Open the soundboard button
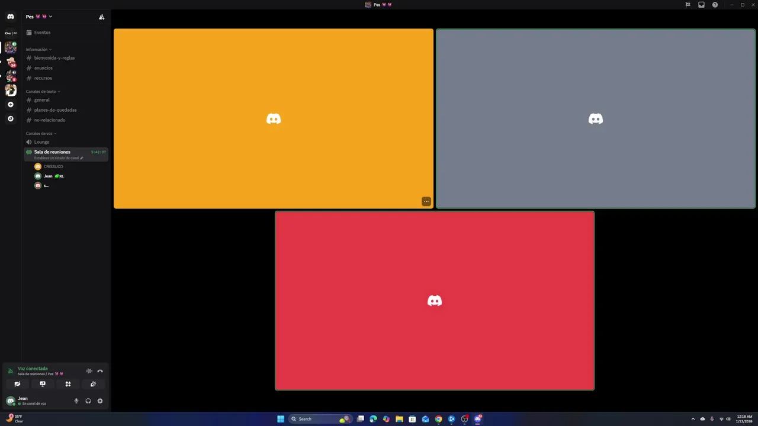This screenshot has height=426, width=758. [93, 384]
